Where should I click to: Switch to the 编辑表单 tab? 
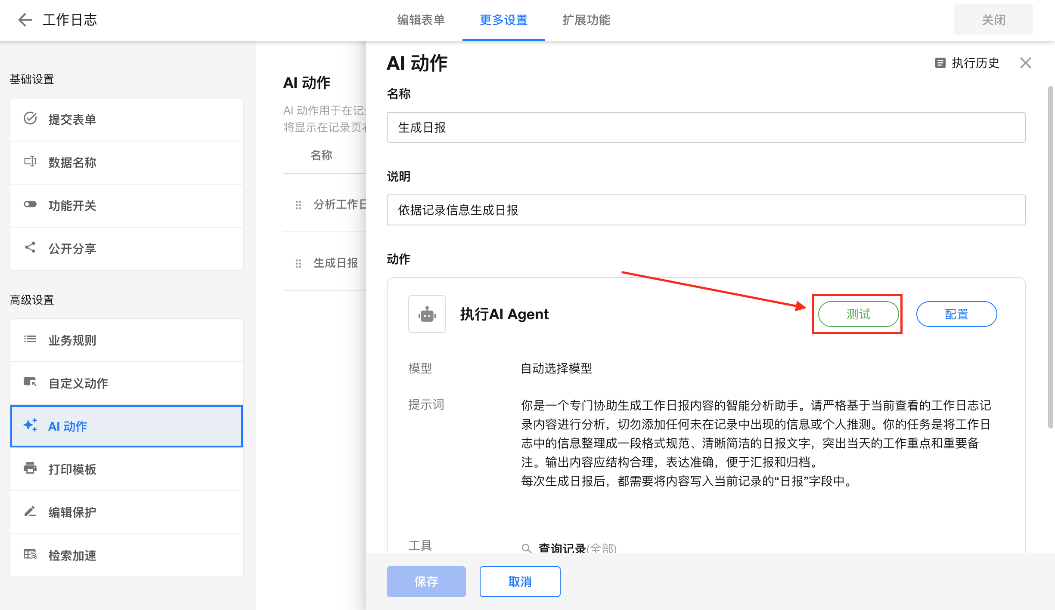tap(421, 20)
